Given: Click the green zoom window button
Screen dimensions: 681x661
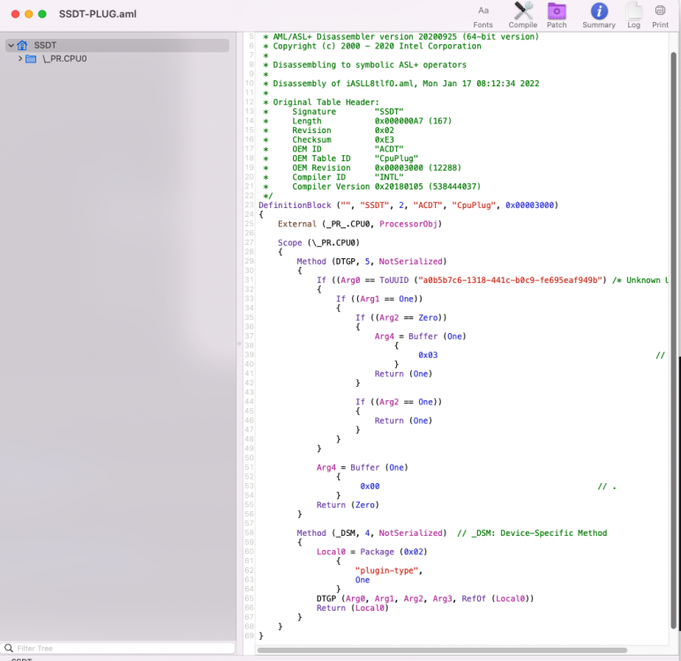Looking at the screenshot, I should 42,14.
